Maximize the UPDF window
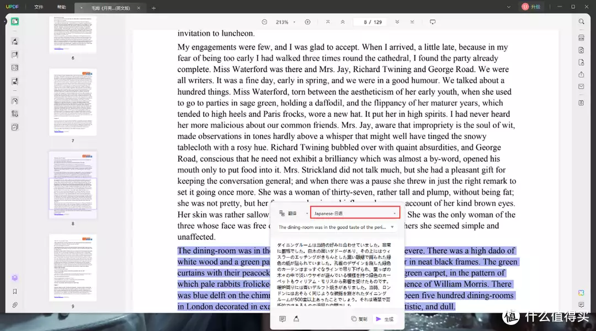 [573, 7]
